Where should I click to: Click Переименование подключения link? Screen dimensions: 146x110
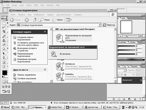point(25,55)
